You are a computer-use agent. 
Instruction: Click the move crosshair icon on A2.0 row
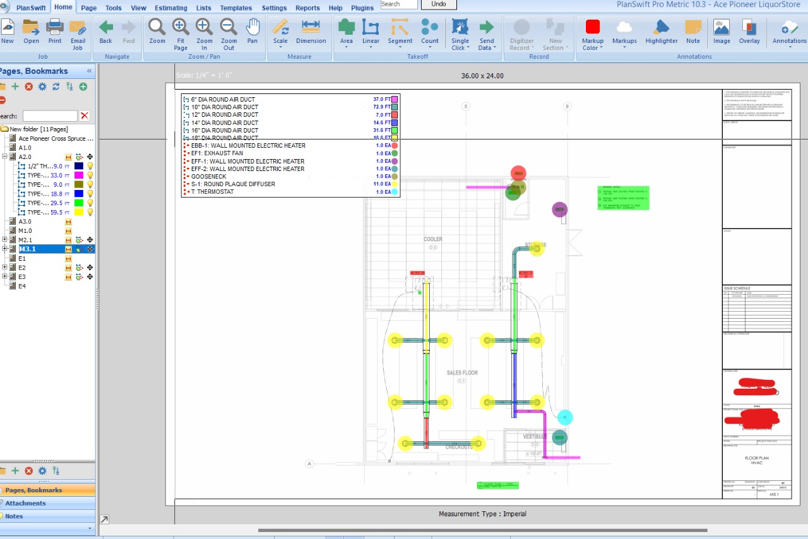pos(90,157)
